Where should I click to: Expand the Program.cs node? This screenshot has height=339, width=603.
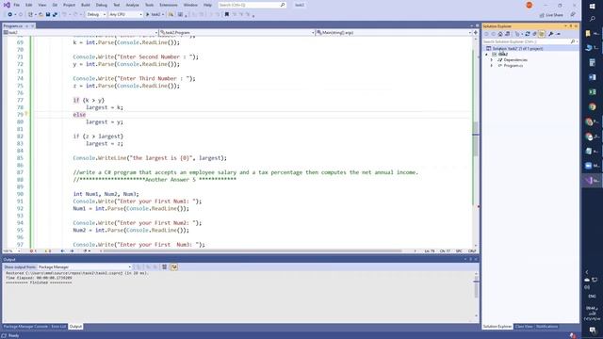492,66
